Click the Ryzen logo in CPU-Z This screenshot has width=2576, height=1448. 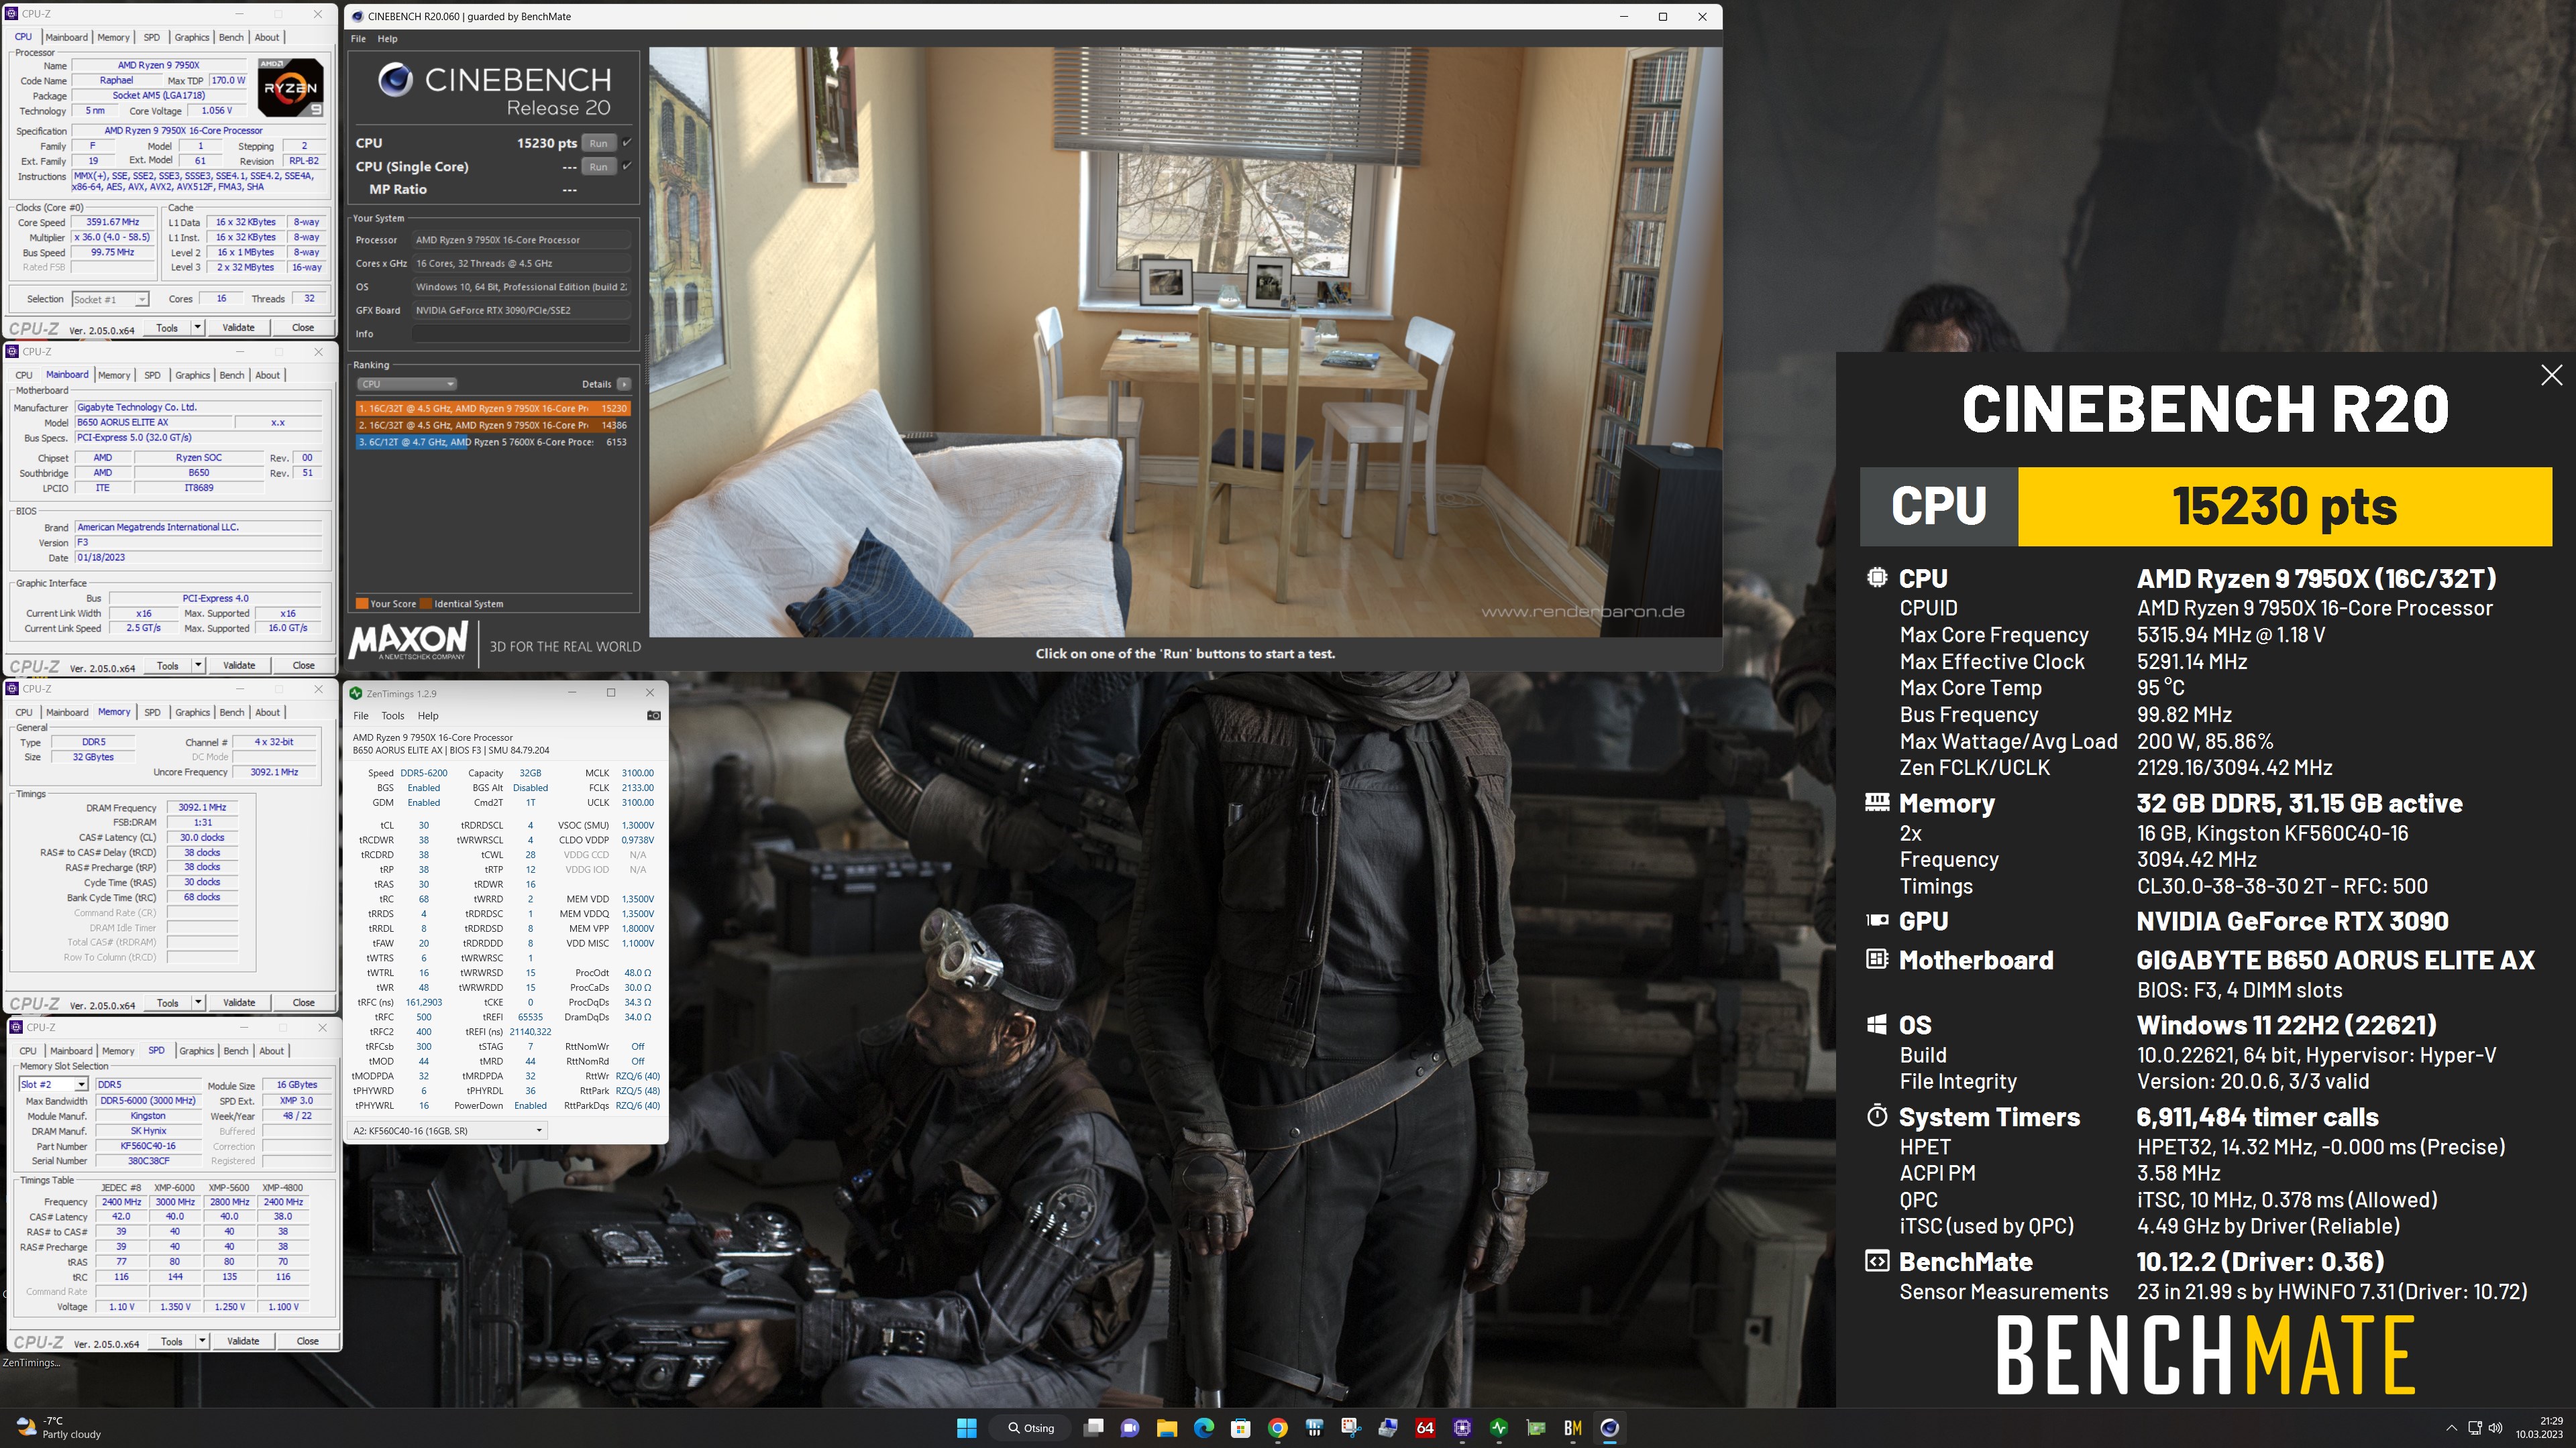coord(290,89)
